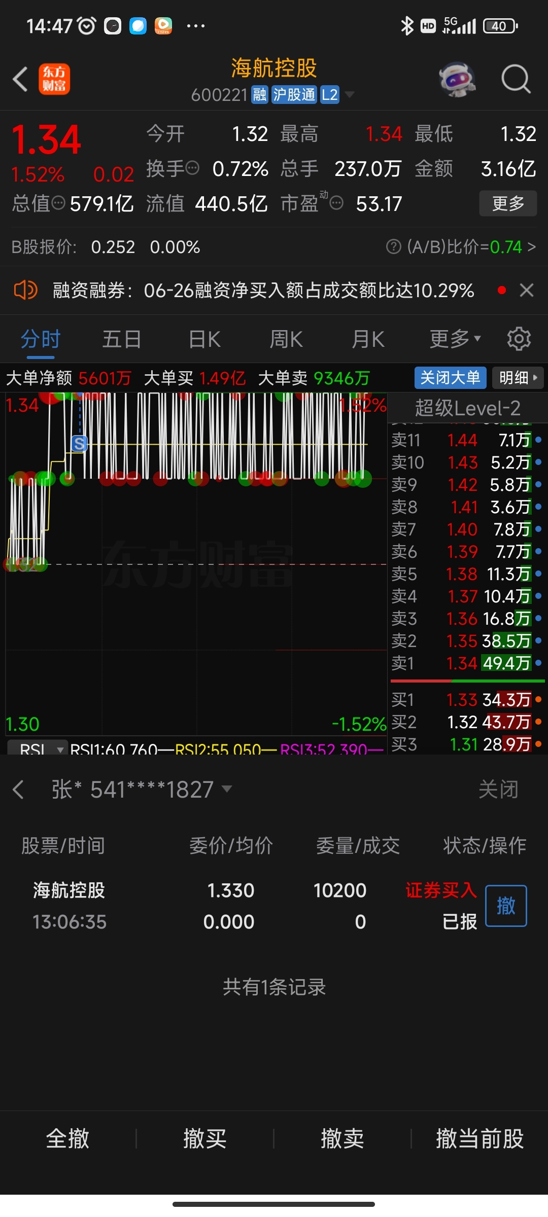Screen dimensions: 548x1217
Task: Select 卖9 row at 1.42
Action: coord(466,485)
